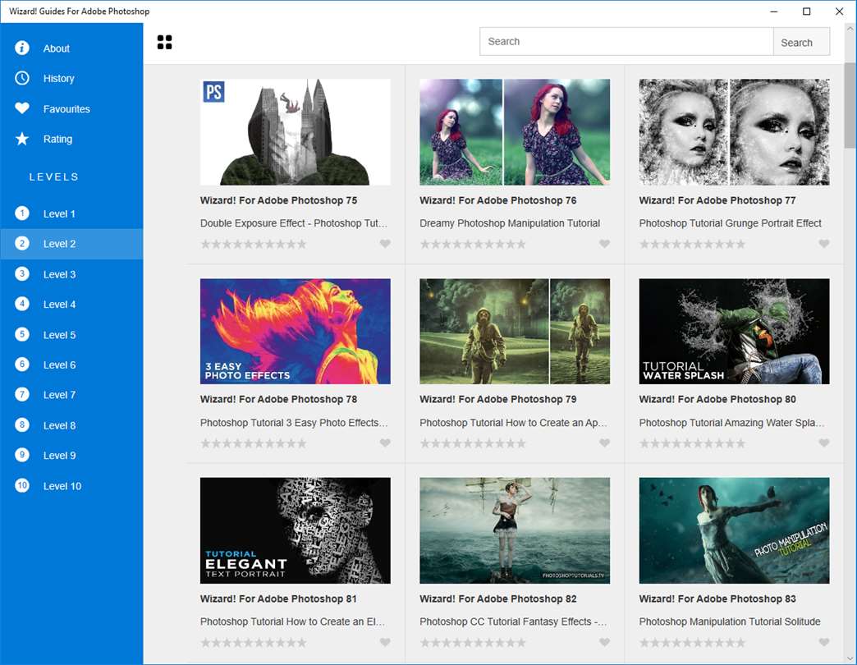Favourite tutorial 76 with heart icon
857x665 pixels.
point(604,244)
